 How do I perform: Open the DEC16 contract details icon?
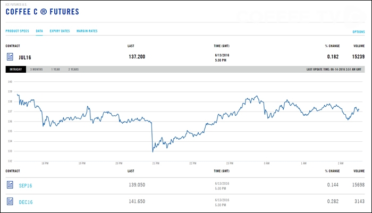tap(10, 201)
